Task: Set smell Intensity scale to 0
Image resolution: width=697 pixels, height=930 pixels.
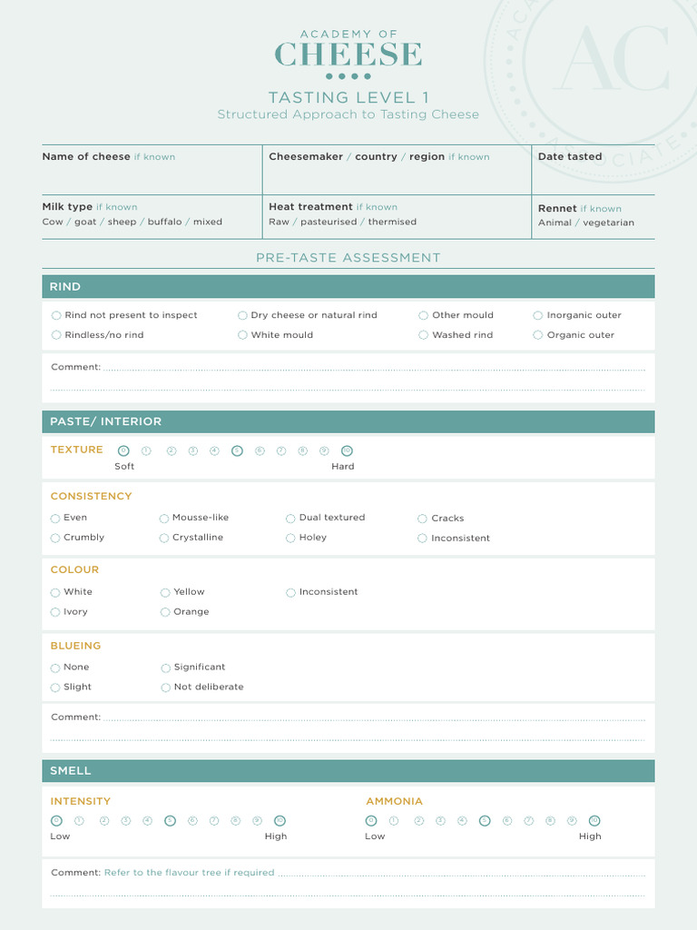Action: 56,821
